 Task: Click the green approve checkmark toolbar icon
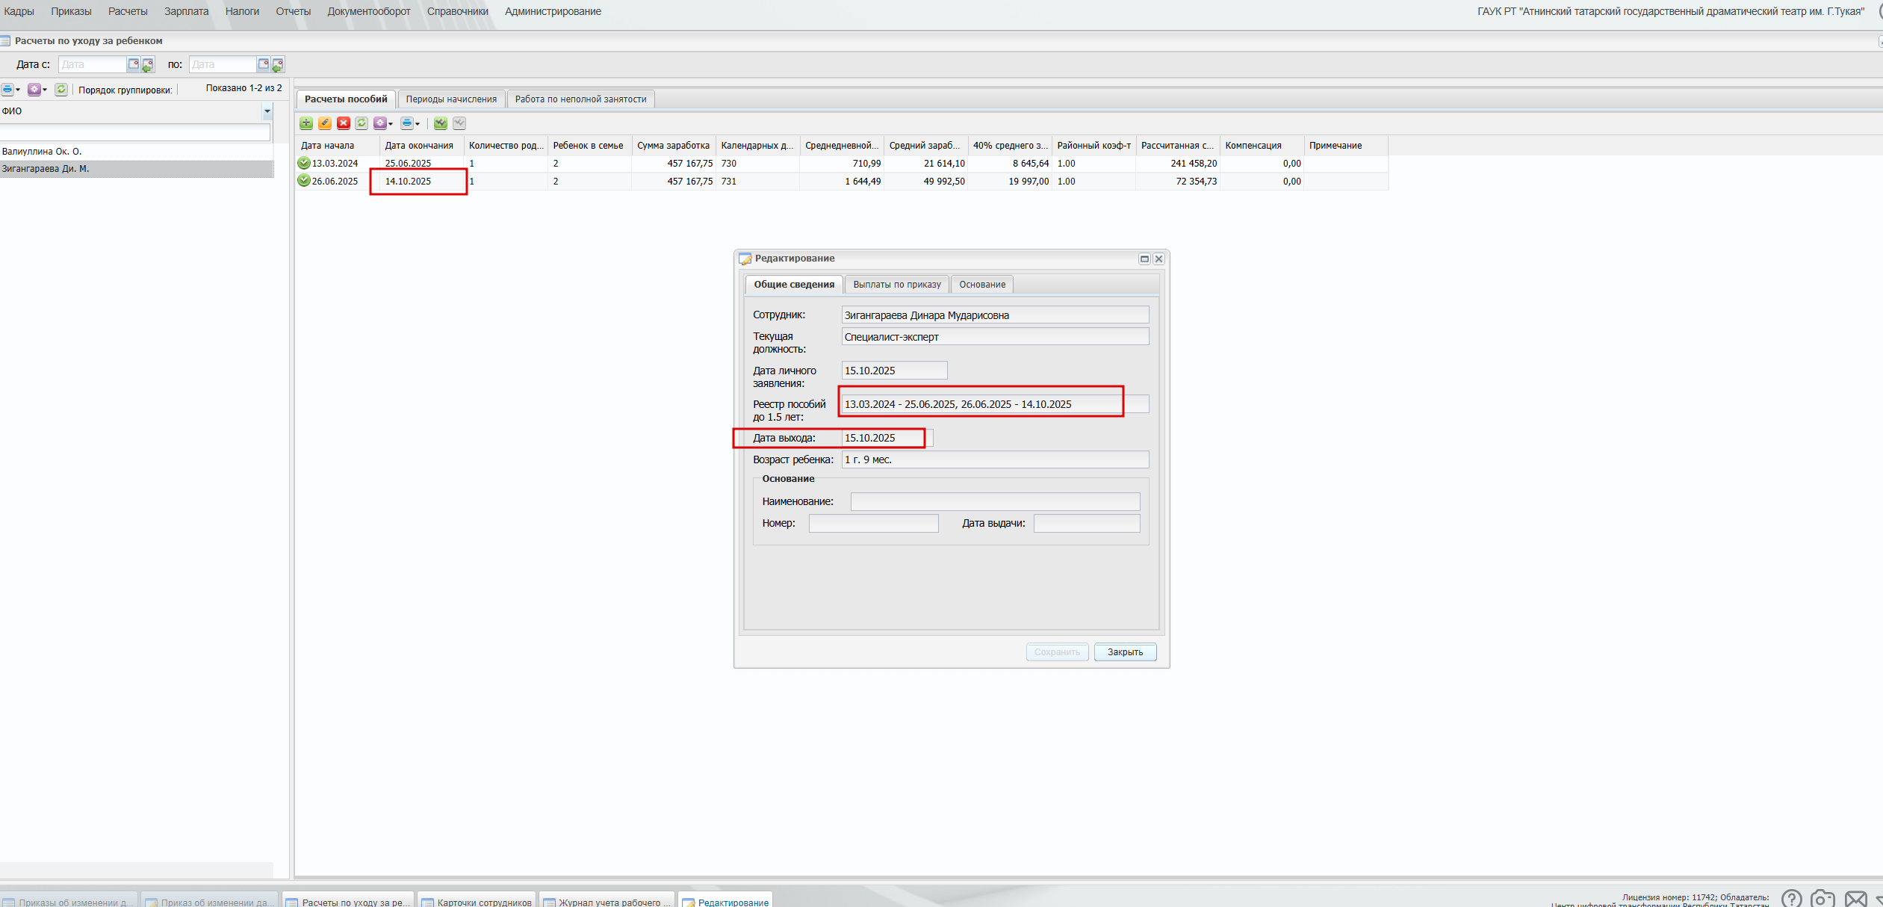(x=441, y=123)
